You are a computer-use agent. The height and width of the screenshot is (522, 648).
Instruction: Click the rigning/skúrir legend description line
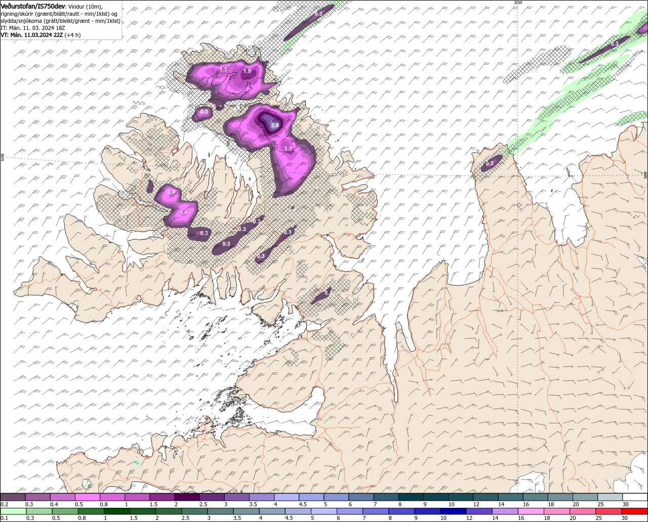coord(59,13)
